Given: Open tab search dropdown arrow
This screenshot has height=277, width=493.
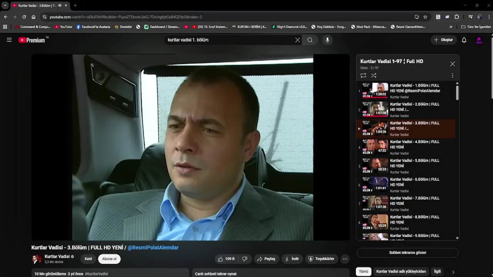Looking at the screenshot, I should click(5, 5).
